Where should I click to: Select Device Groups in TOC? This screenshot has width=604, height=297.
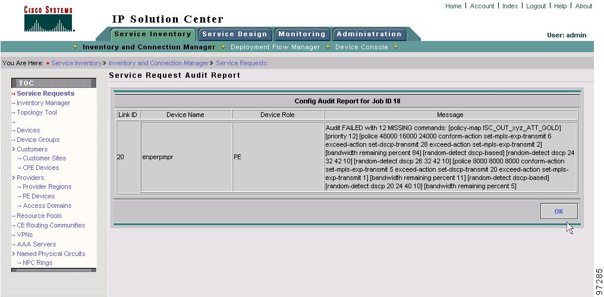(x=38, y=140)
